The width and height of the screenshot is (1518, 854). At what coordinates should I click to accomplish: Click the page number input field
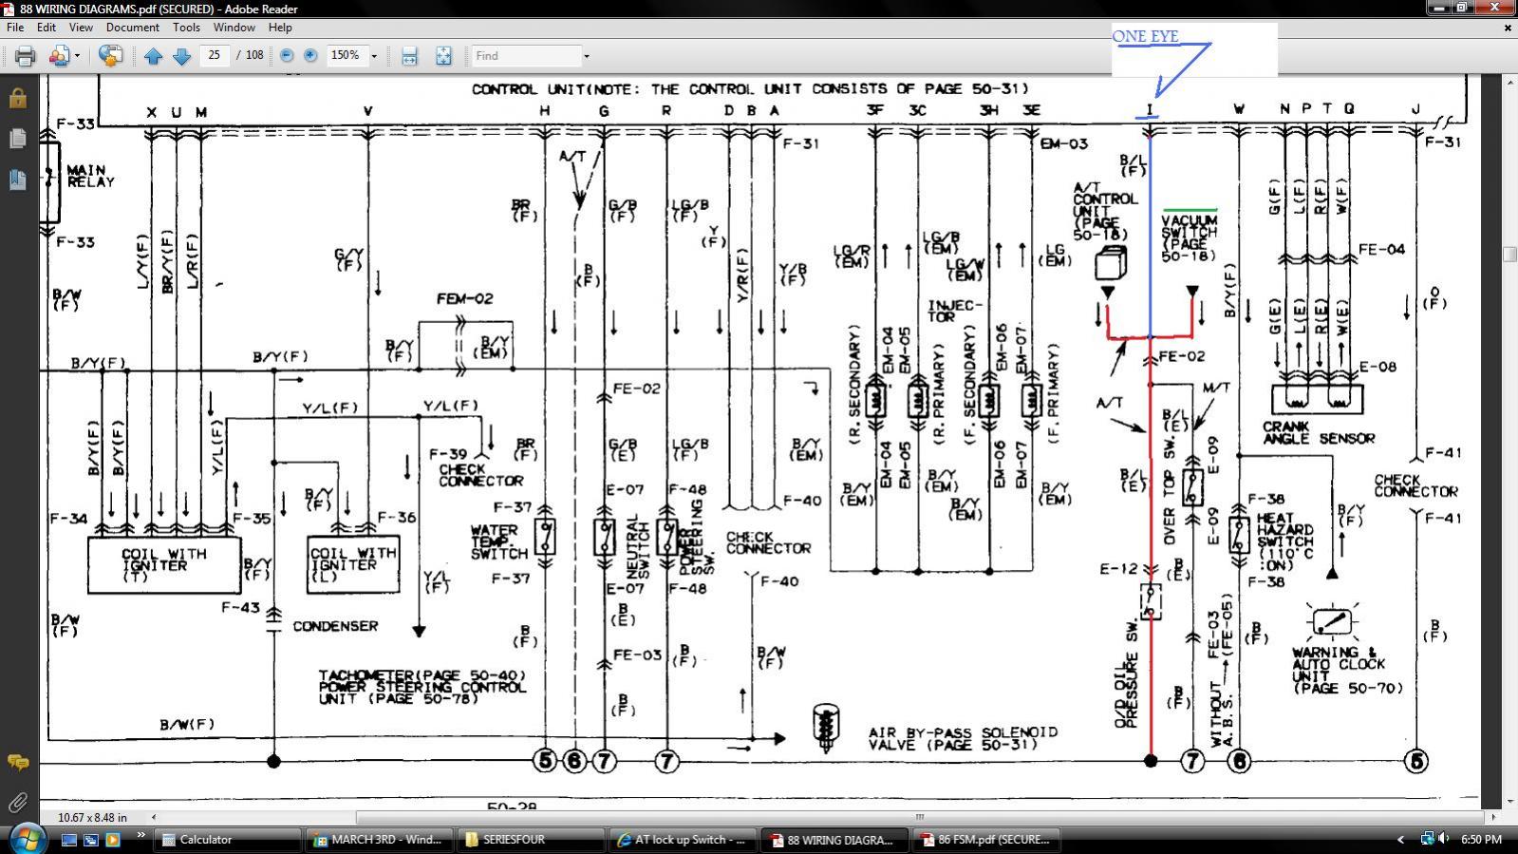pyautogui.click(x=215, y=55)
